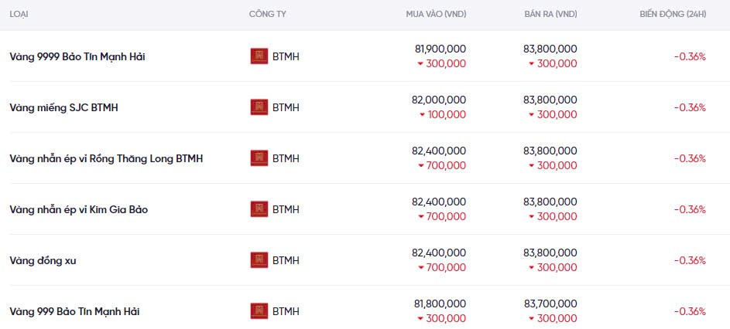
Task: Click the LOẠI column header
Action: pos(19,14)
